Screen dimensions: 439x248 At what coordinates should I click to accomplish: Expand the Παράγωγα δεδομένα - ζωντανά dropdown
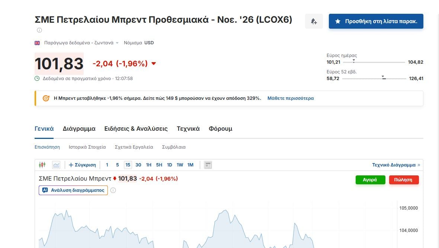pos(117,43)
